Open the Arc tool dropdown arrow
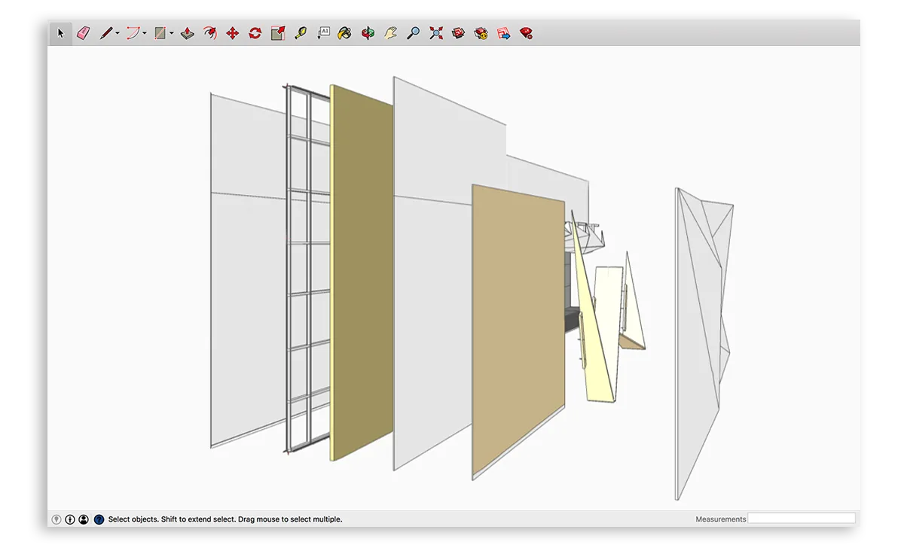 [145, 34]
